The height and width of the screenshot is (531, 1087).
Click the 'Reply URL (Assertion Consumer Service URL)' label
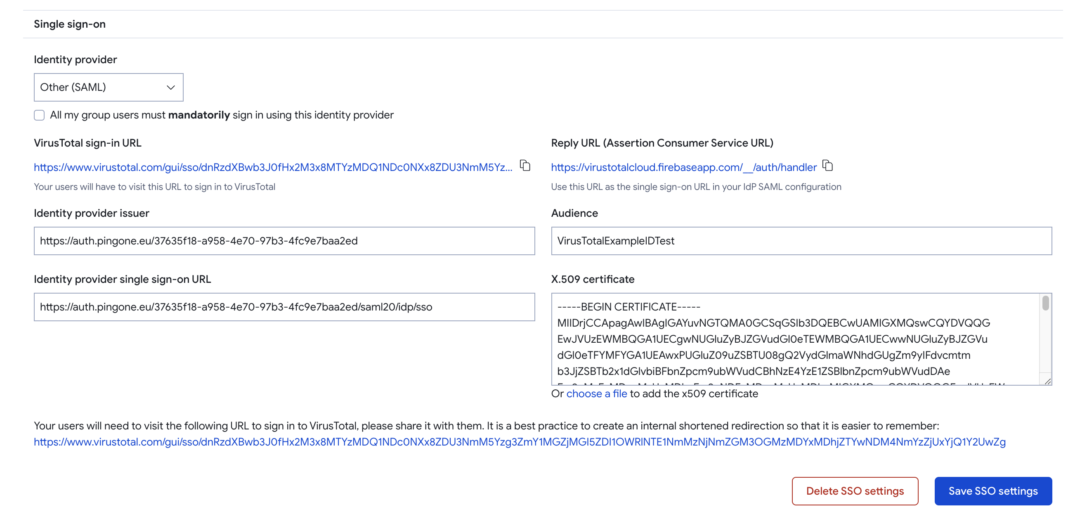click(x=662, y=143)
